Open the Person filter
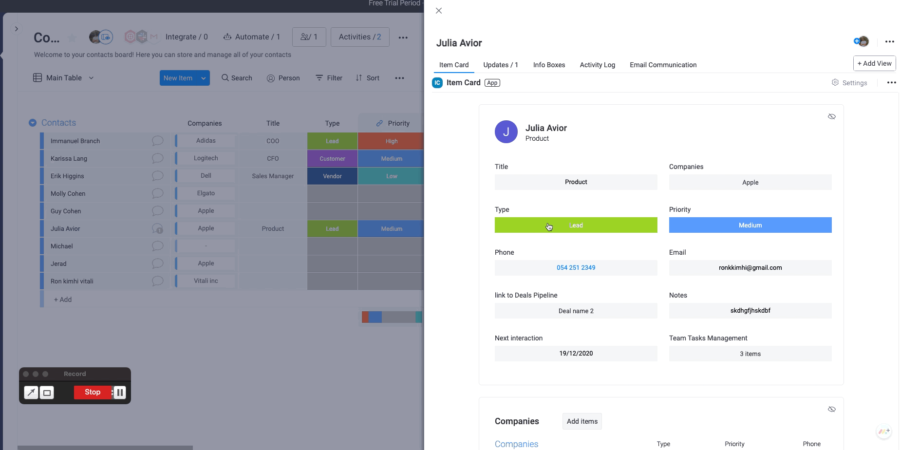Screen dimensions: 900x450 tap(283, 78)
